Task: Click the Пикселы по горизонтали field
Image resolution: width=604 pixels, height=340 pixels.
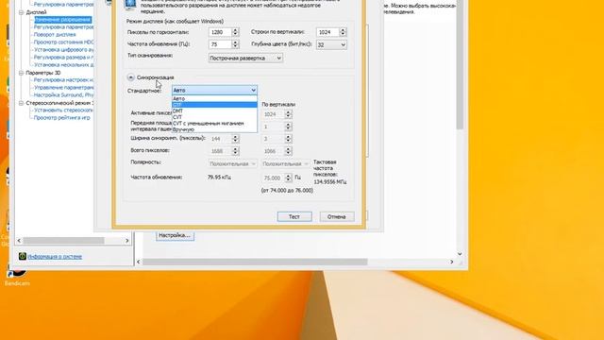Action: (220, 32)
